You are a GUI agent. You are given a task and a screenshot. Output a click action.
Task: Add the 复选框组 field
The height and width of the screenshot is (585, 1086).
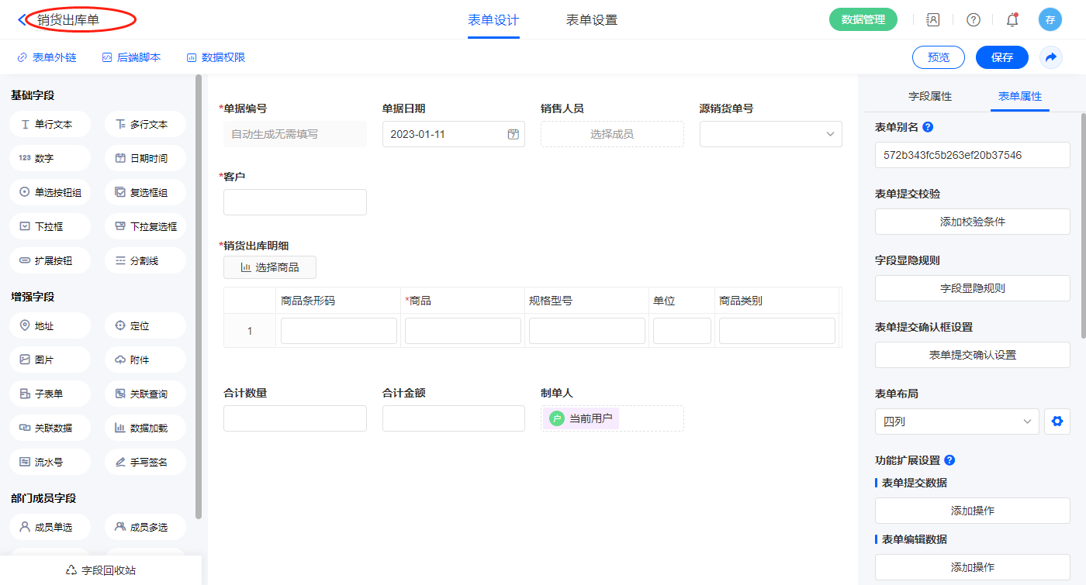pyautogui.click(x=145, y=192)
